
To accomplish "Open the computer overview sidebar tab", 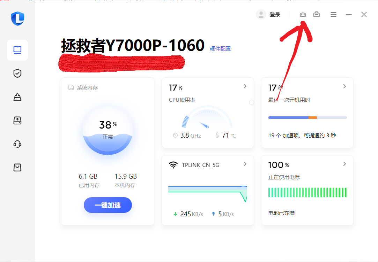I will tap(17, 50).
